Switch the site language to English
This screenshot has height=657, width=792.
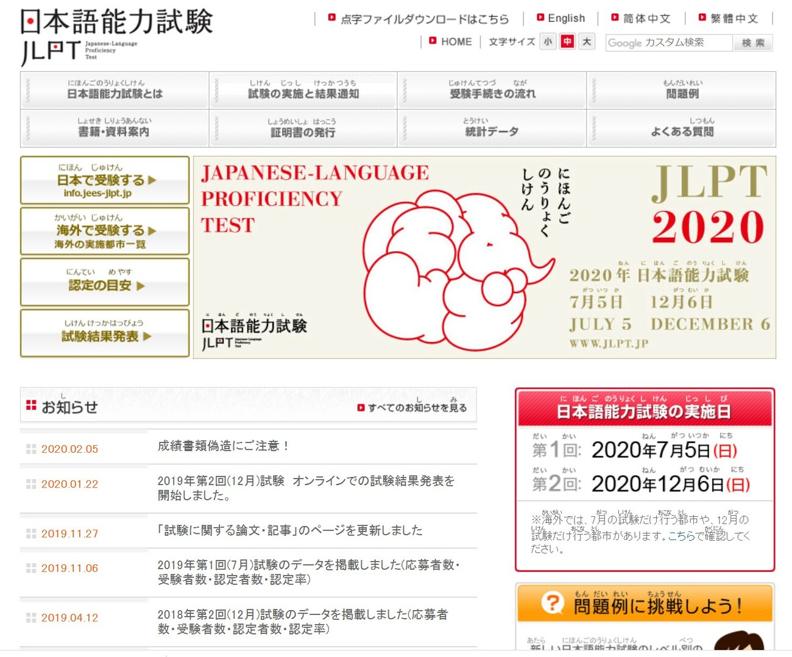click(566, 18)
